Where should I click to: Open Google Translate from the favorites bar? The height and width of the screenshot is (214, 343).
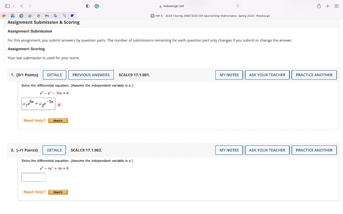tap(56, 15)
